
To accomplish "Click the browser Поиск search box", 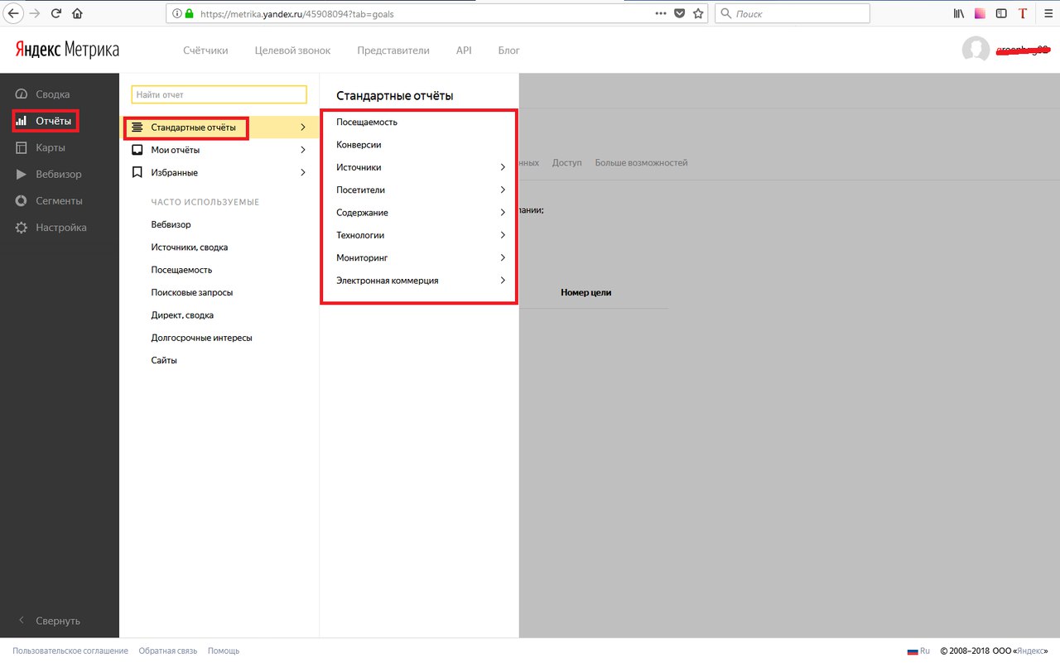I will [x=792, y=13].
